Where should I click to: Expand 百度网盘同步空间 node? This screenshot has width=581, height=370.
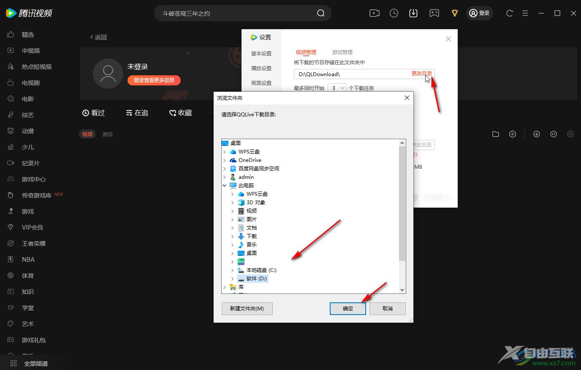225,169
